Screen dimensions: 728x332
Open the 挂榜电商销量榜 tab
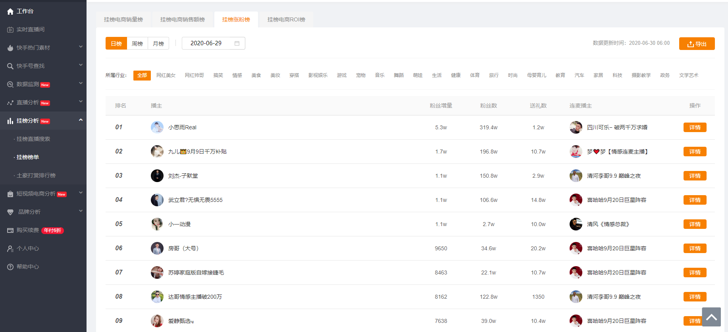(x=123, y=19)
